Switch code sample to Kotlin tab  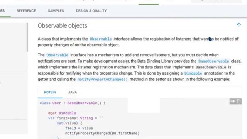pyautogui.click(x=50, y=92)
